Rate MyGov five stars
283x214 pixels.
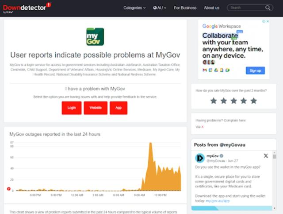(x=253, y=101)
